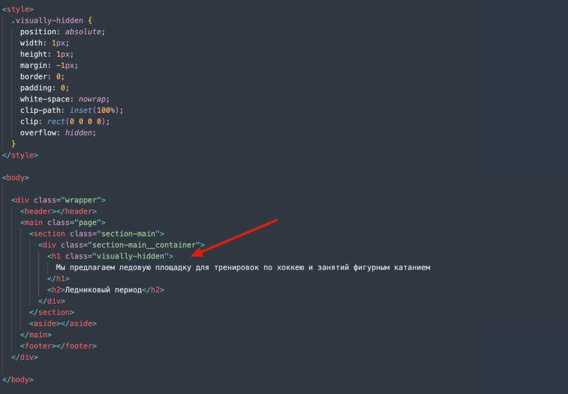
Task: Select the white-space: nowrap property
Action: click(x=55, y=98)
